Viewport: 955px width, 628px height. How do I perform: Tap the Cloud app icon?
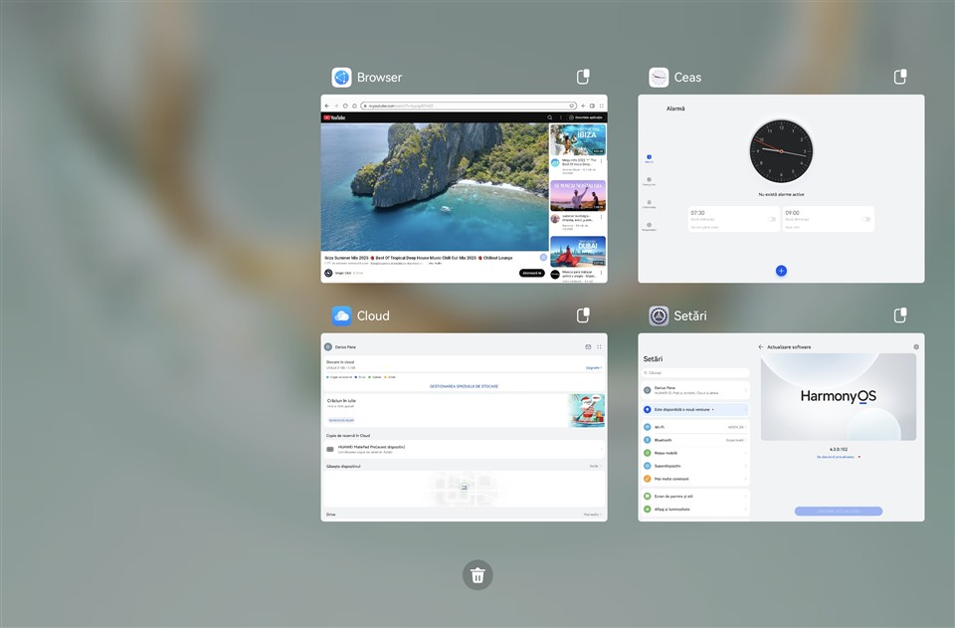tap(341, 315)
